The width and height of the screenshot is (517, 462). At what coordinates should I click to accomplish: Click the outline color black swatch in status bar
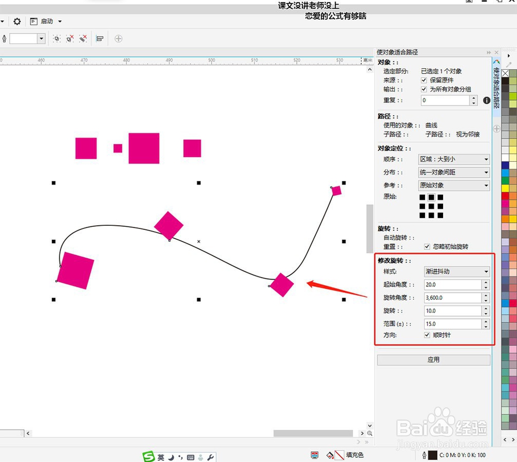433,455
